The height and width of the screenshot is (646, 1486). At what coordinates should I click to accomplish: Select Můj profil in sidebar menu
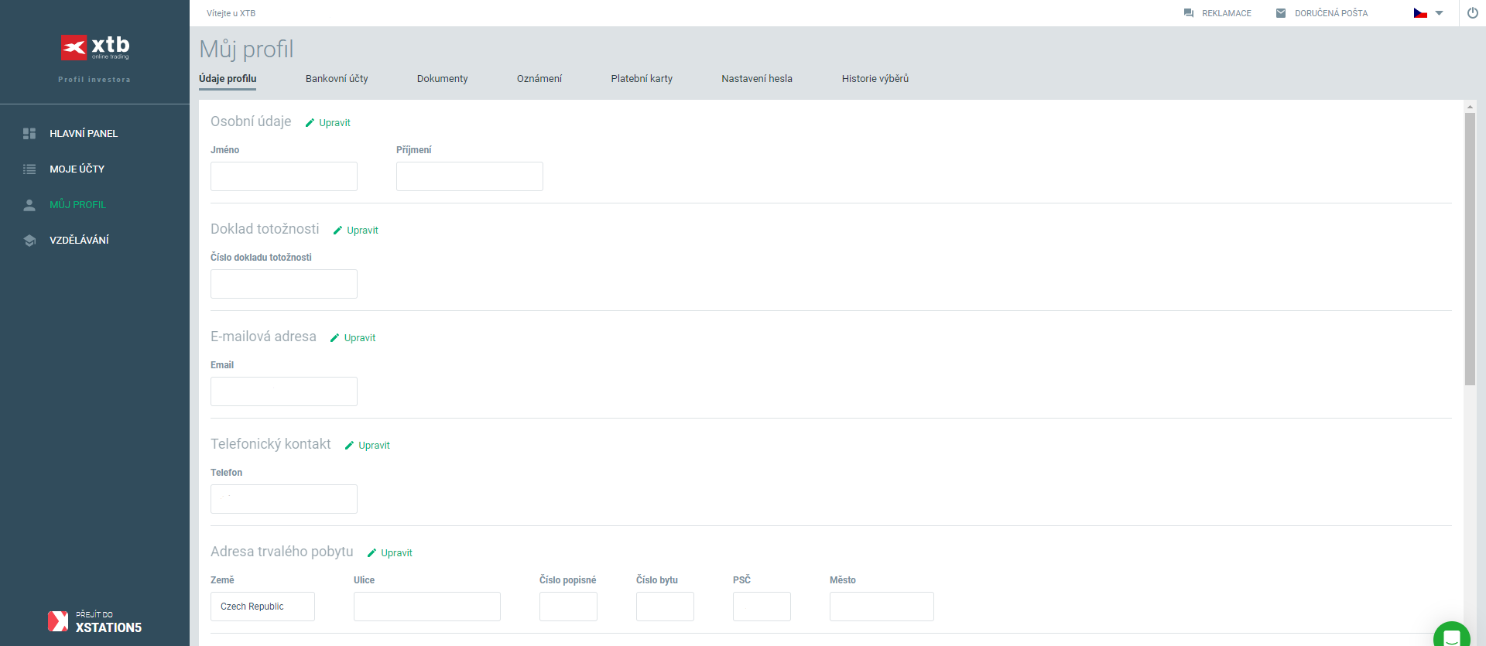pyautogui.click(x=77, y=205)
